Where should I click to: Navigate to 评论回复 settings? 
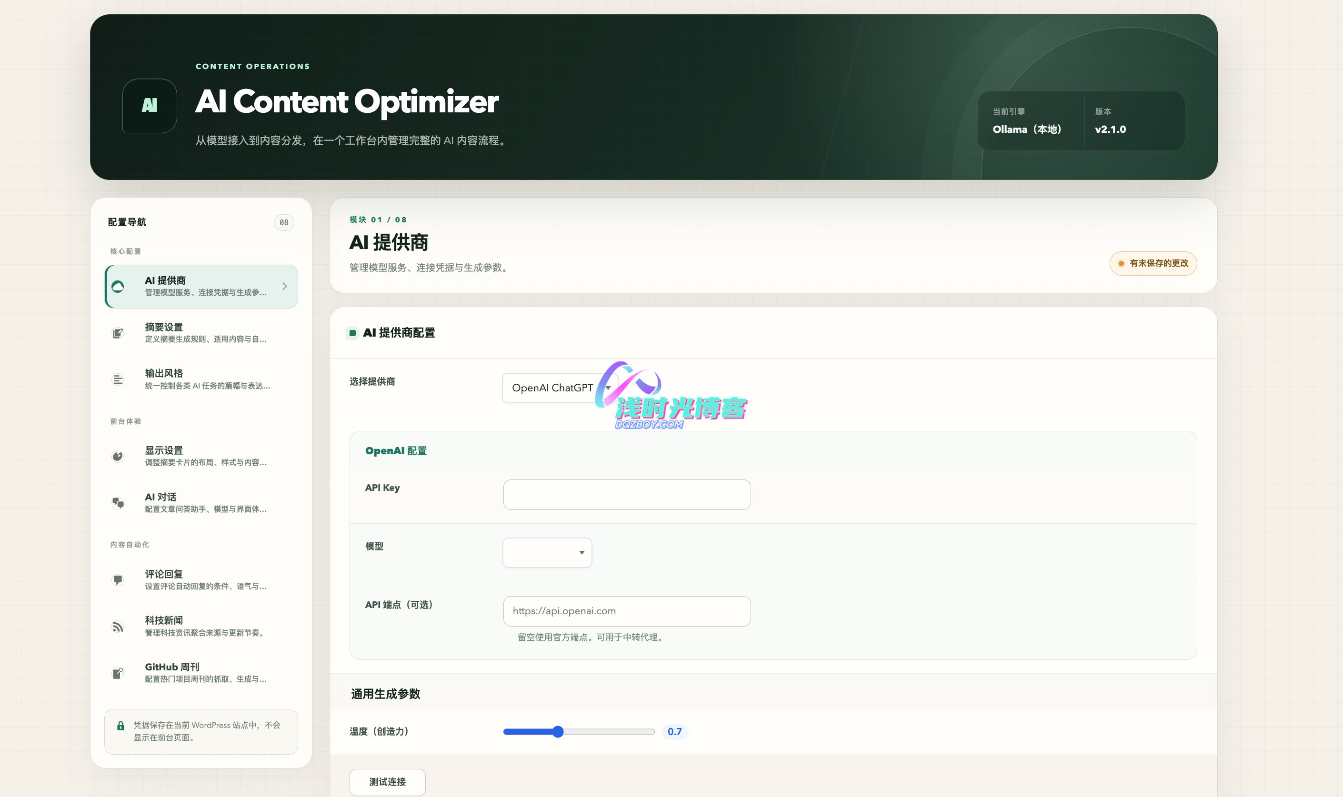point(201,580)
